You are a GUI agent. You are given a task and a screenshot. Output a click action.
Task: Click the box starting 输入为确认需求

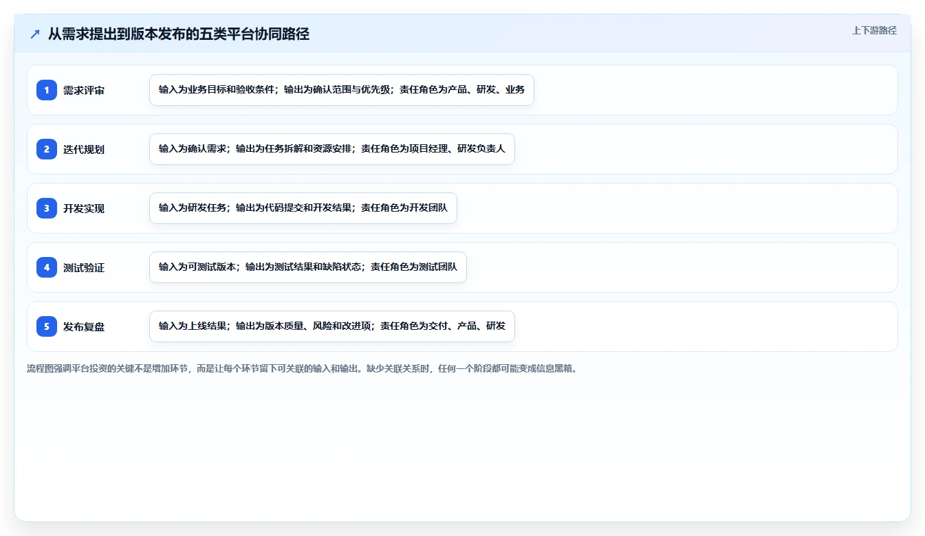(x=332, y=149)
